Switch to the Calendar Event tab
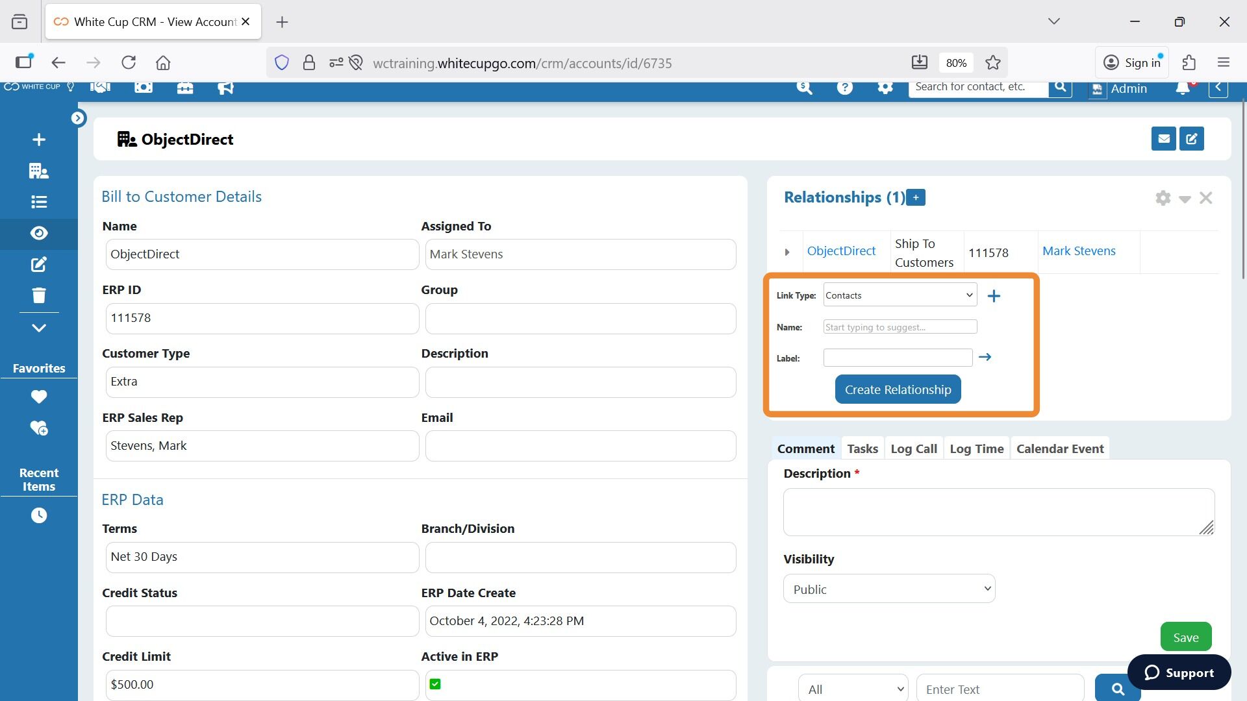The width and height of the screenshot is (1247, 701). pyautogui.click(x=1059, y=449)
